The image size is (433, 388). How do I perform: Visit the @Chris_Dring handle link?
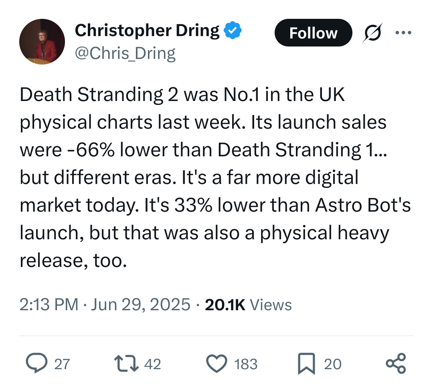(x=125, y=53)
